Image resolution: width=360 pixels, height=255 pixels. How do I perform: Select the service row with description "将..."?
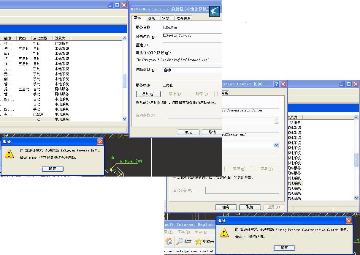(36, 59)
